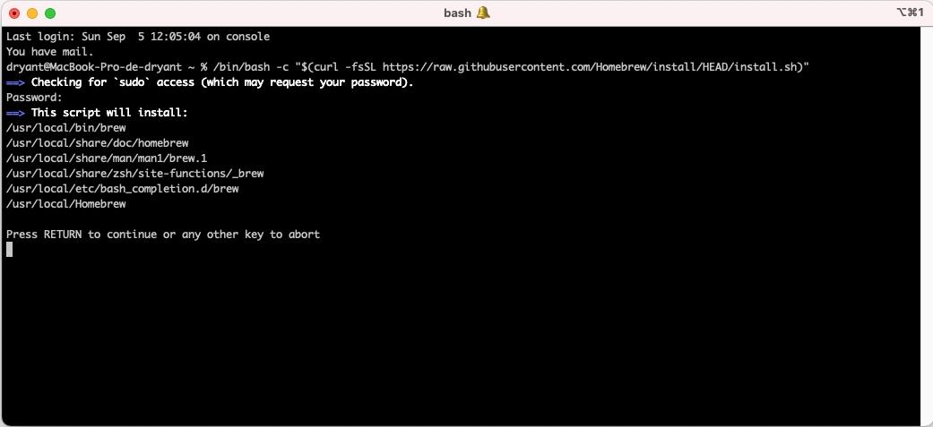
Task: Click the dryant@MacBook-Pro-de-dryant shell prompt
Action: click(94, 67)
